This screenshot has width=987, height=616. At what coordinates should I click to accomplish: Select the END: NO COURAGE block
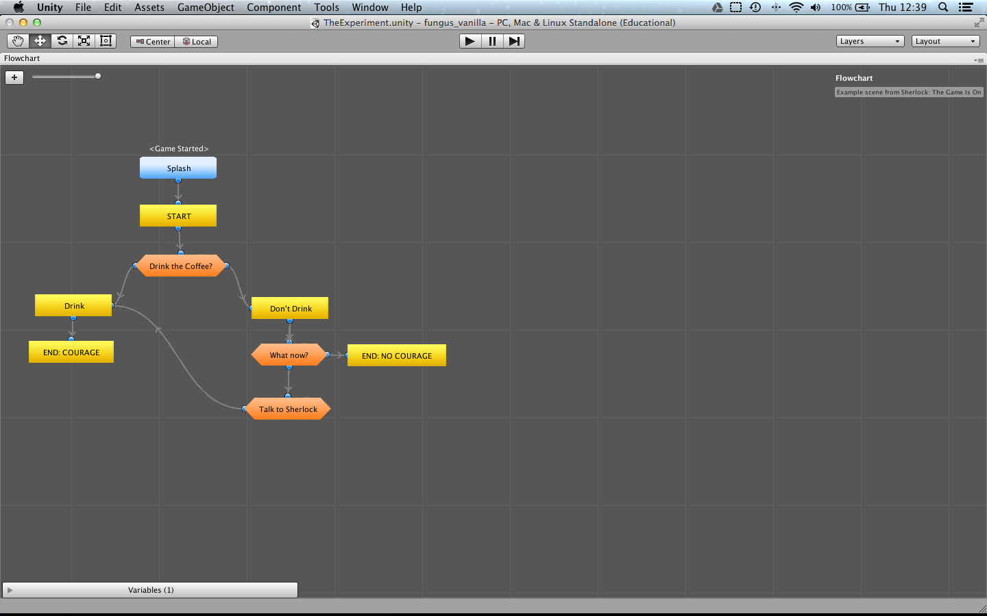coord(397,355)
